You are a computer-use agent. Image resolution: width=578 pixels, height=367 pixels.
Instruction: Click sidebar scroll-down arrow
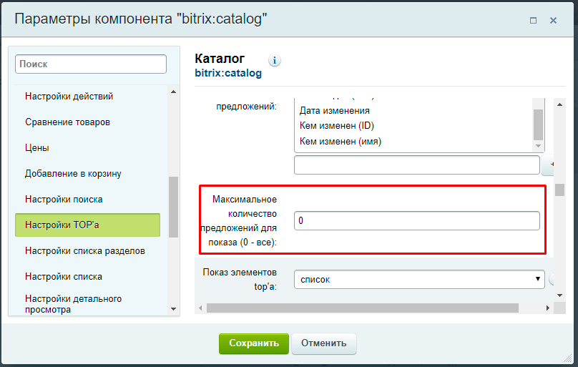(x=173, y=308)
